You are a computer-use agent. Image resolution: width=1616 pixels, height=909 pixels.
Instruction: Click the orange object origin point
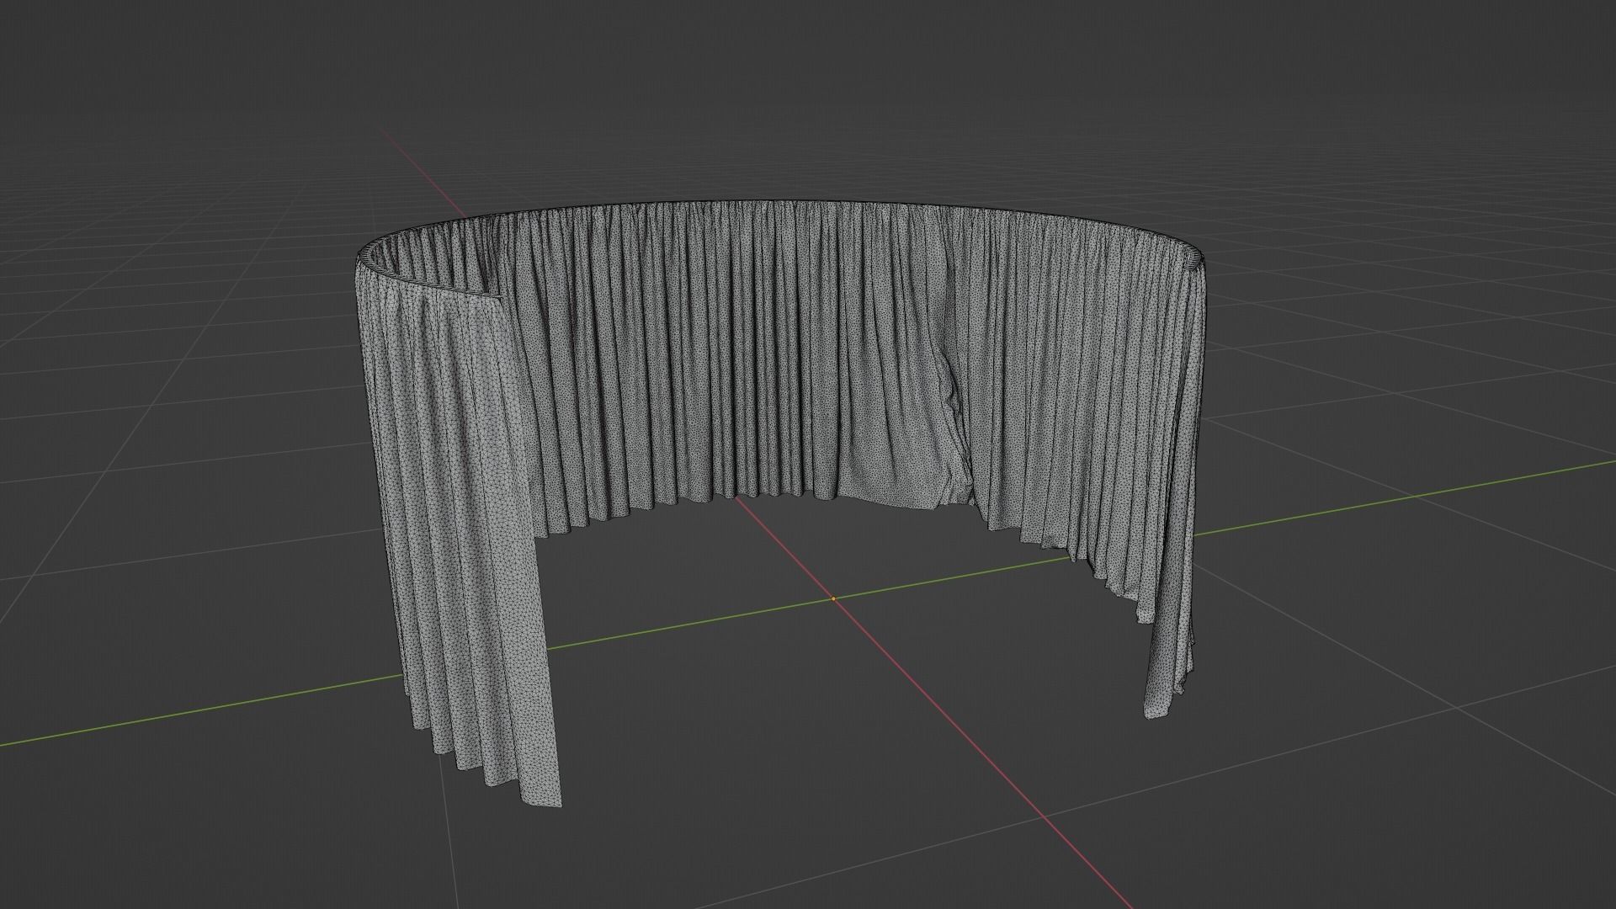833,598
